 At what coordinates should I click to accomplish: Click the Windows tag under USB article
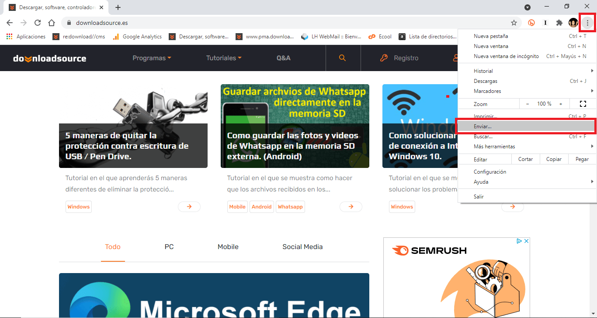coord(79,207)
